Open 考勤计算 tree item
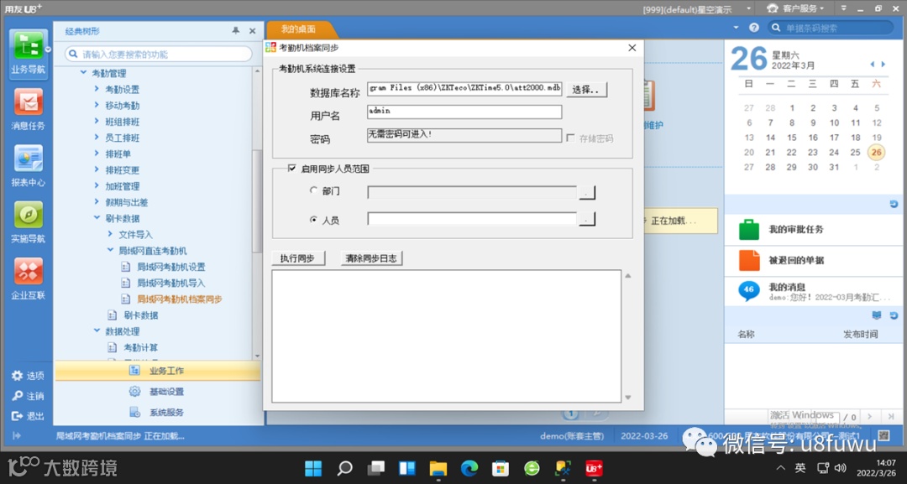Viewport: 907px width, 484px height. tap(140, 347)
